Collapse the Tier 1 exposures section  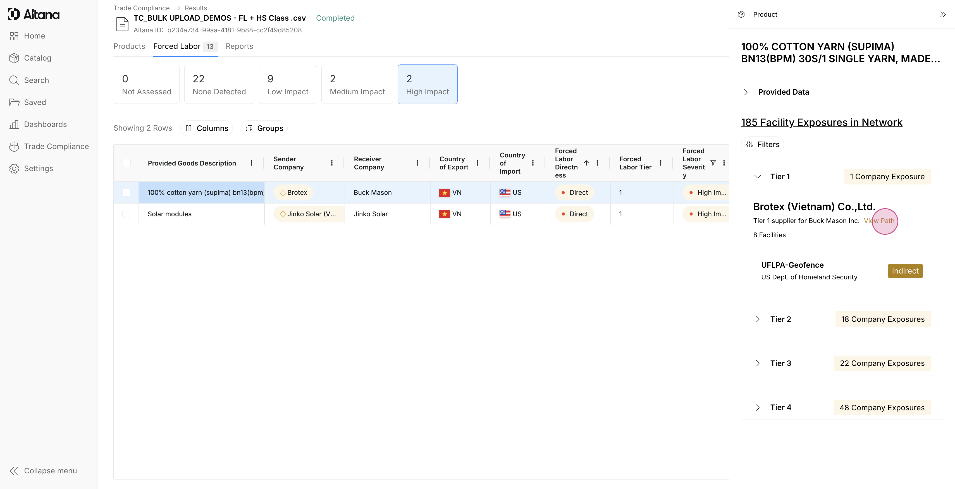click(x=757, y=177)
